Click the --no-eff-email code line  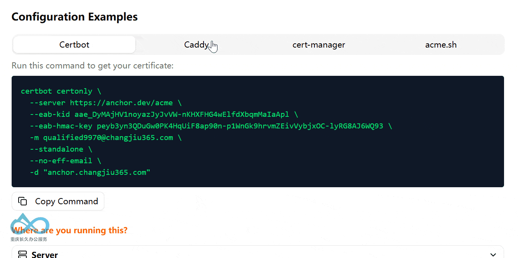pos(66,161)
